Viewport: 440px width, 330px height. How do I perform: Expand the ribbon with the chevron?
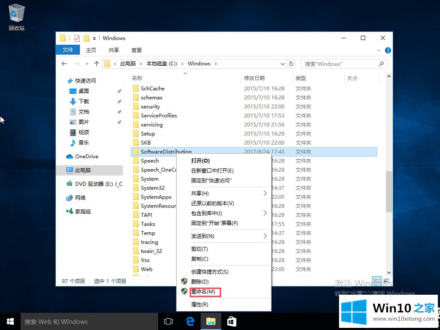point(378,50)
